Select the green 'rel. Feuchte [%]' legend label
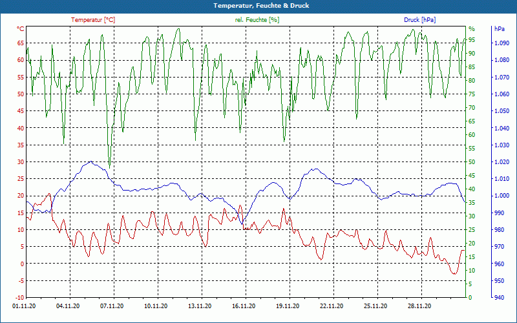The height and width of the screenshot is (323, 517). pos(257,20)
